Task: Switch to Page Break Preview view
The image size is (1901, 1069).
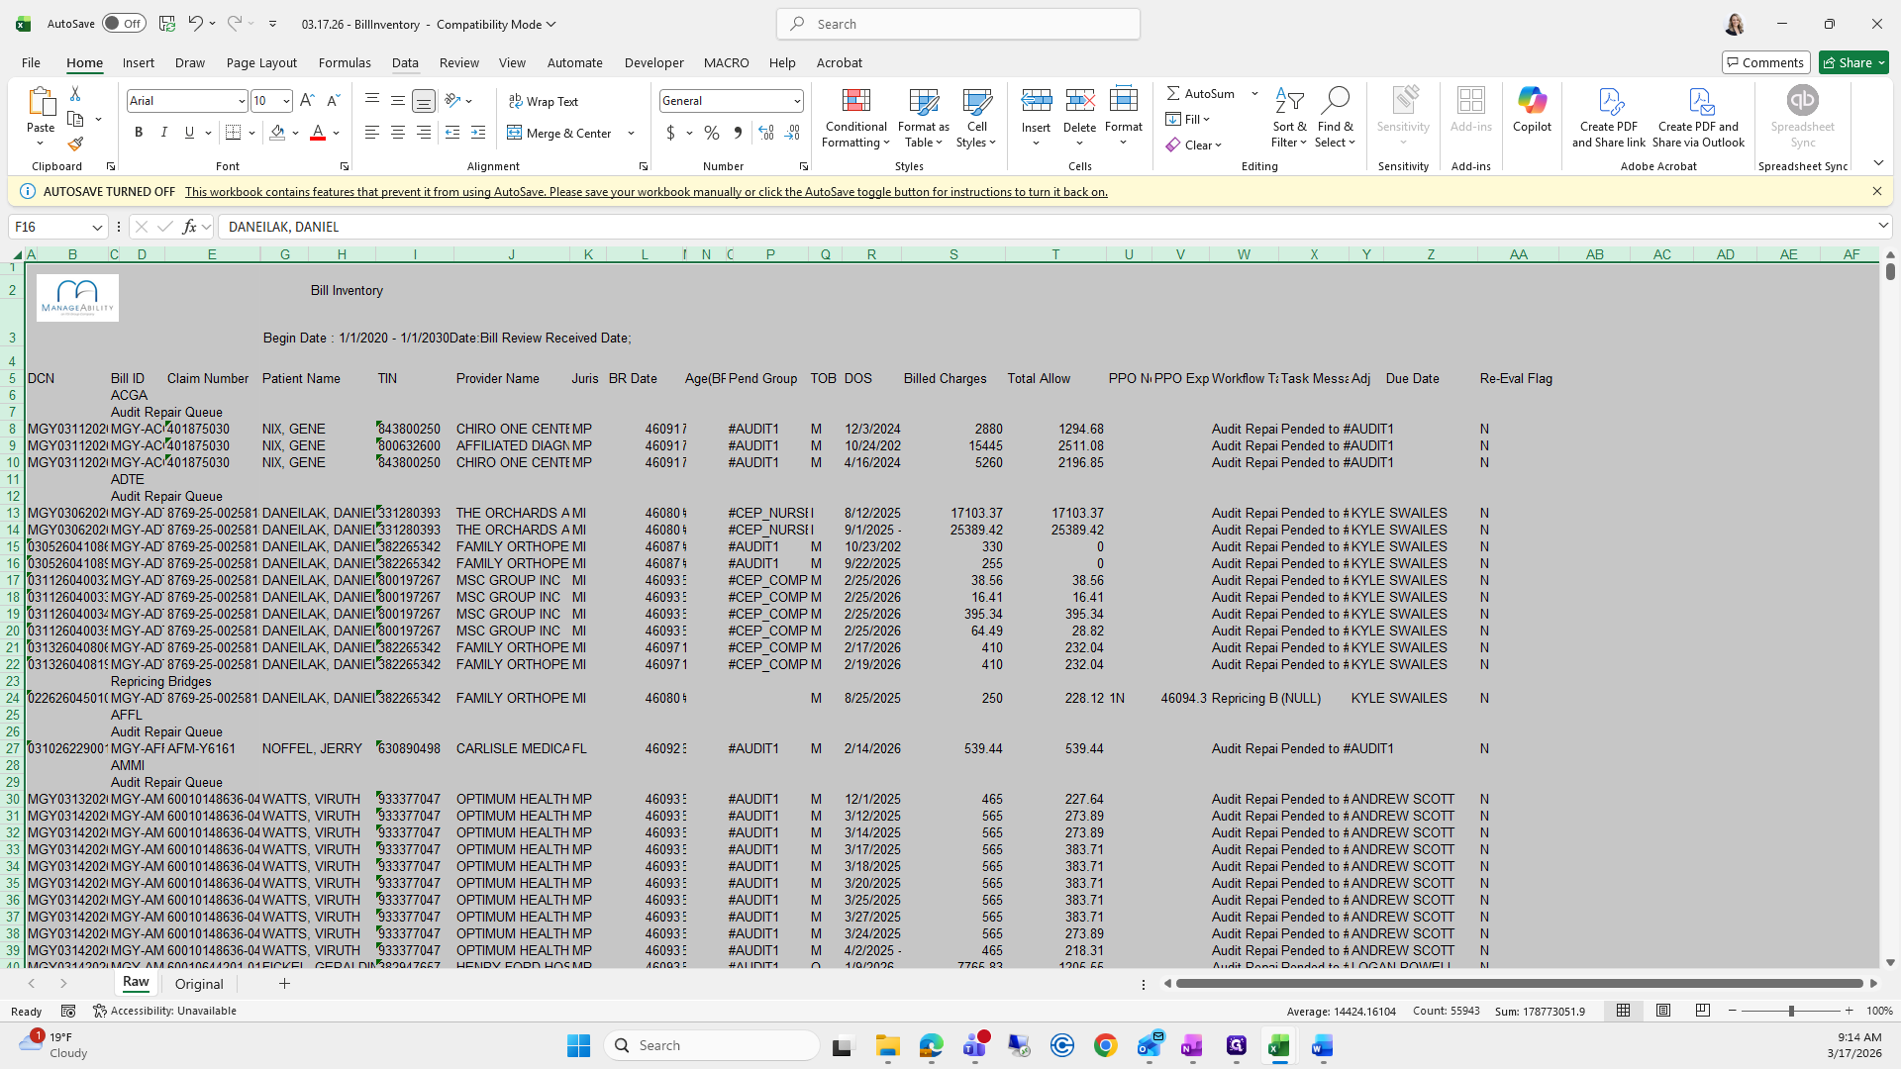Action: 1702,1011
